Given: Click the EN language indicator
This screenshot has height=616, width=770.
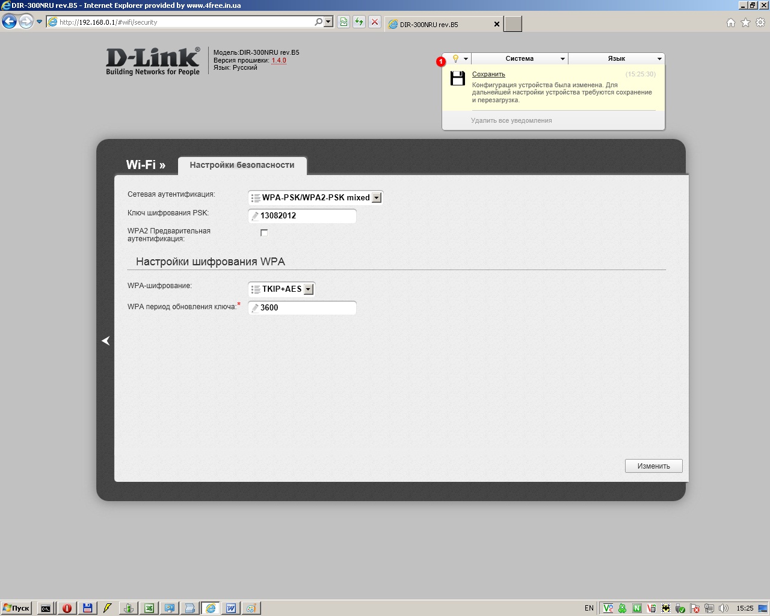Looking at the screenshot, I should coord(589,608).
